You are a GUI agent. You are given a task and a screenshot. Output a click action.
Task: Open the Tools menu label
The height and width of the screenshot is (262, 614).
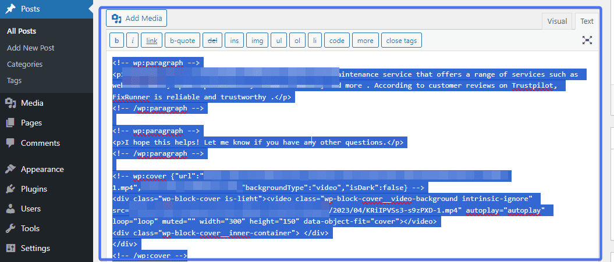30,228
